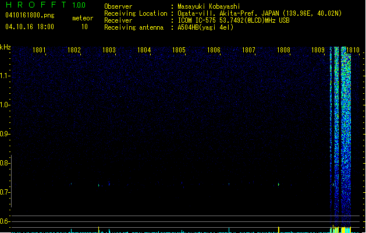
Task: Click the 1803 time axis marker
Action: pyautogui.click(x=109, y=50)
